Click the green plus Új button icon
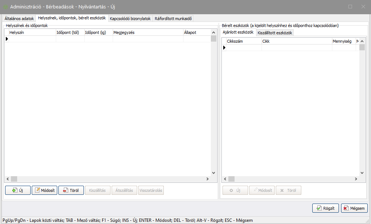Viewport: 371px width, 224px height. pyautogui.click(x=15, y=190)
